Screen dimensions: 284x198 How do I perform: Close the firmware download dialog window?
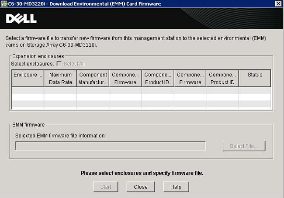point(278,3)
